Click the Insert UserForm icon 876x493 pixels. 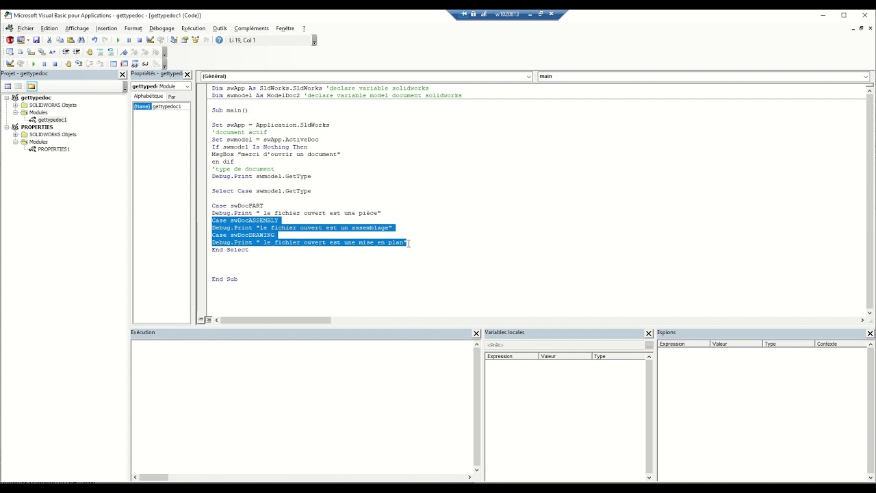click(21, 40)
